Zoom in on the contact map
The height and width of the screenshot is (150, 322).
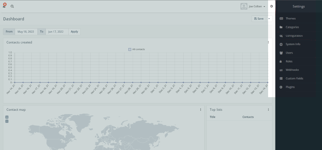click(x=7, y=117)
